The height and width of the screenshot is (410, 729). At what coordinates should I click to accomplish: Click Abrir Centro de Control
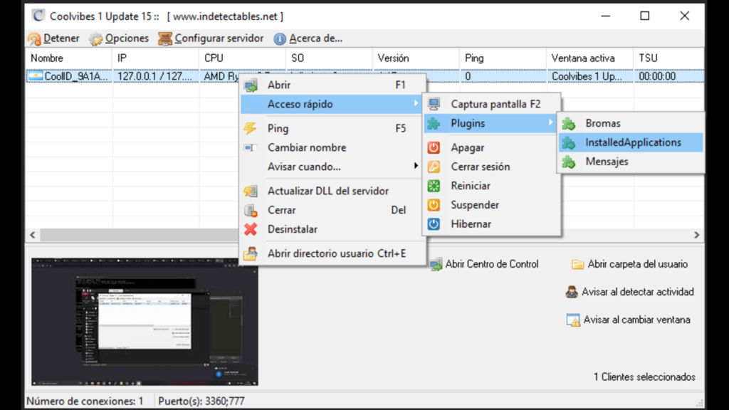coord(484,265)
